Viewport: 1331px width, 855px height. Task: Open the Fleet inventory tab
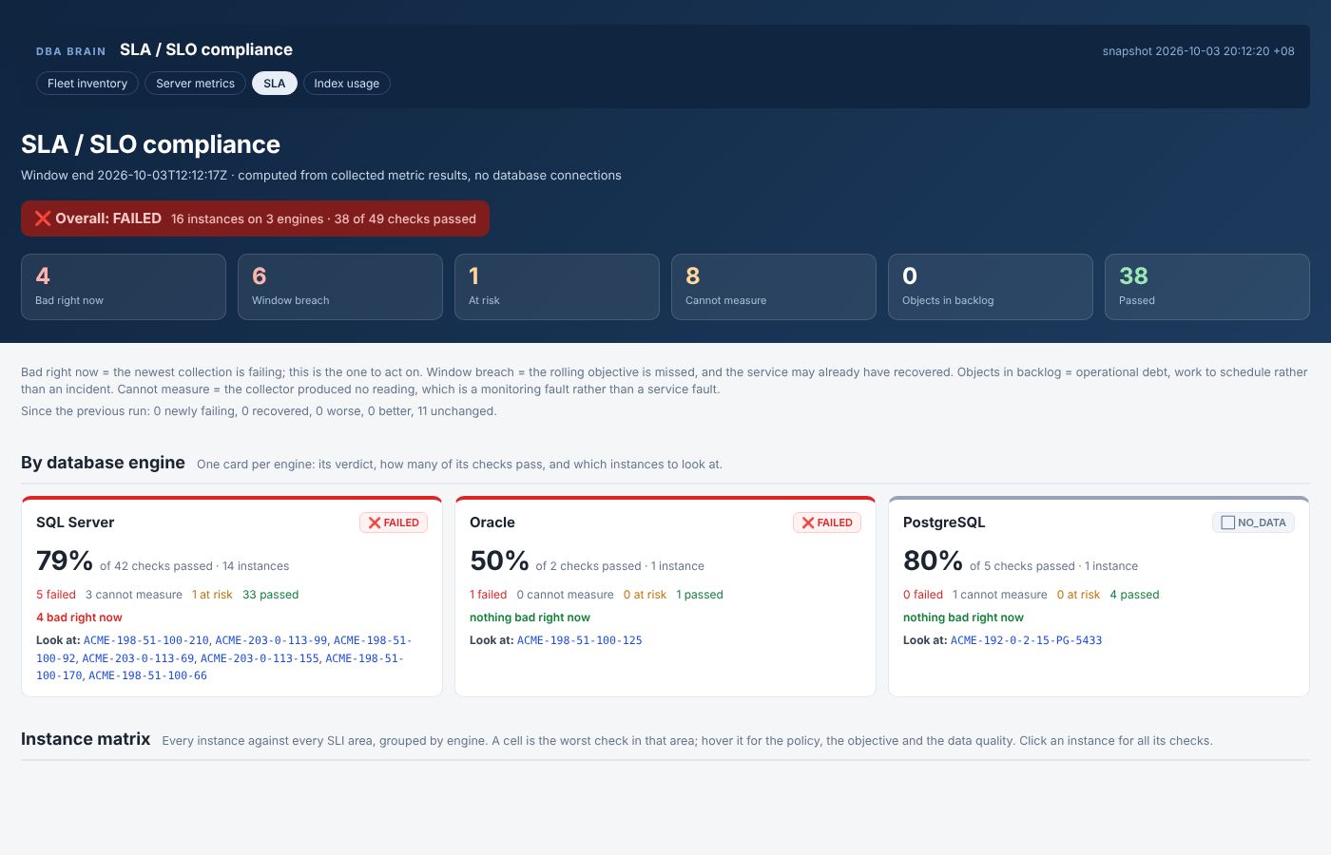click(87, 84)
